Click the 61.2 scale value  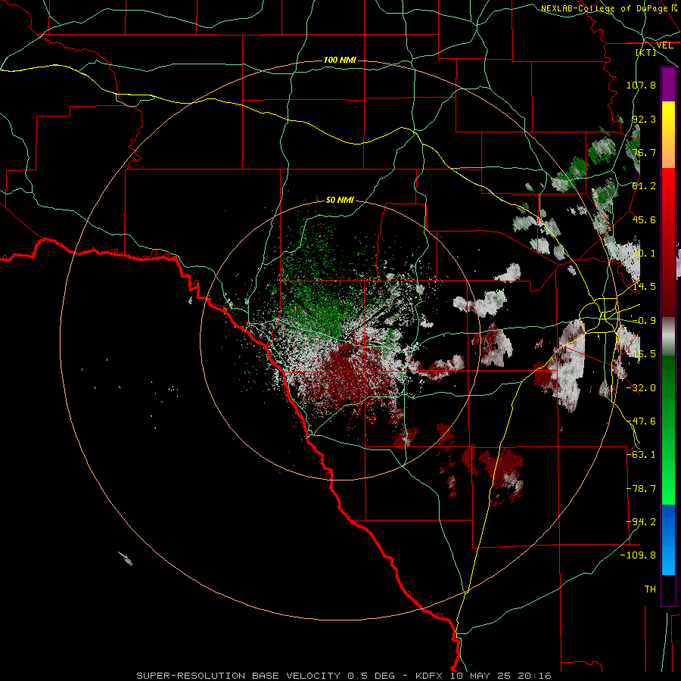pyautogui.click(x=644, y=186)
